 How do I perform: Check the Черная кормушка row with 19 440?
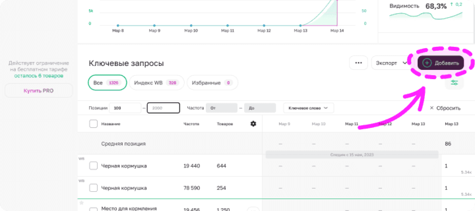pyautogui.click(x=93, y=166)
